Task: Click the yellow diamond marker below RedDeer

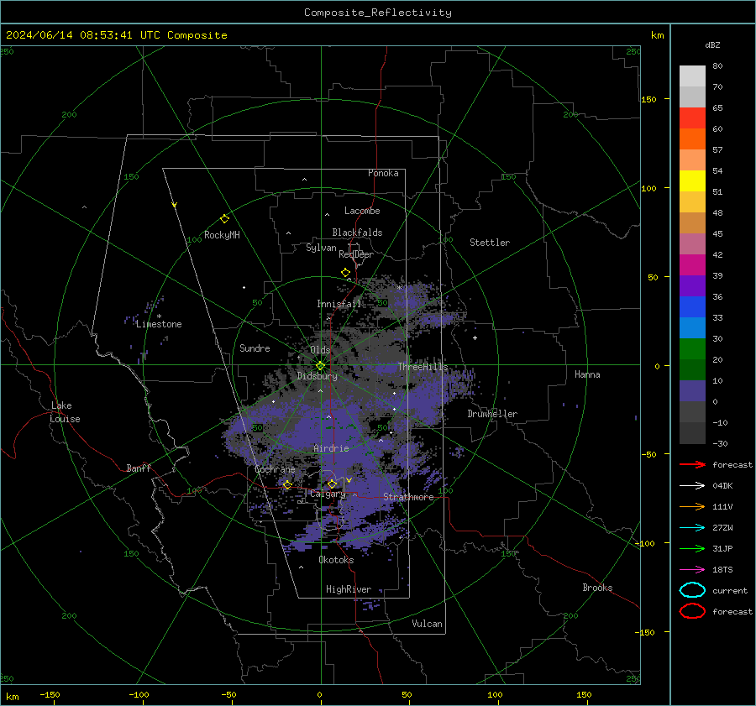Action: (346, 273)
